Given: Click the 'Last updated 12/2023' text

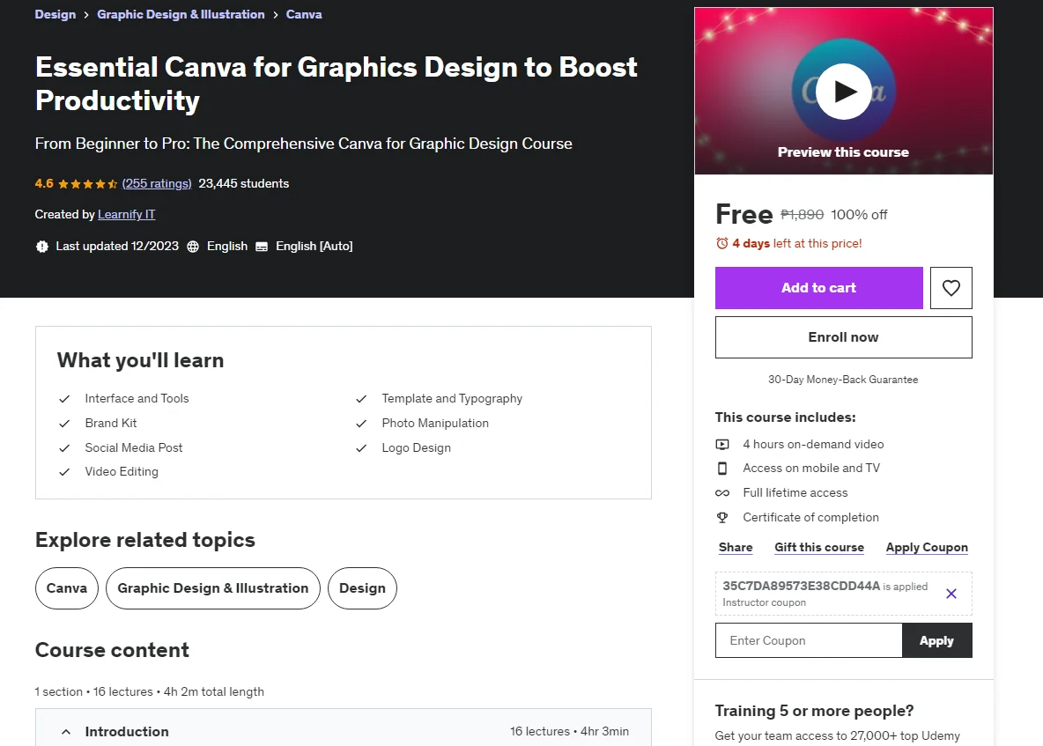Looking at the screenshot, I should (x=117, y=246).
